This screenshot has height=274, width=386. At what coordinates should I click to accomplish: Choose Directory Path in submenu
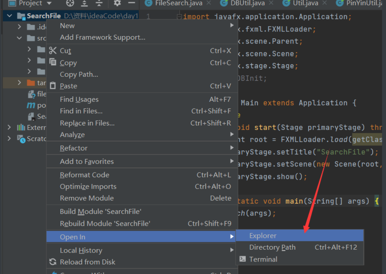tap(300, 247)
